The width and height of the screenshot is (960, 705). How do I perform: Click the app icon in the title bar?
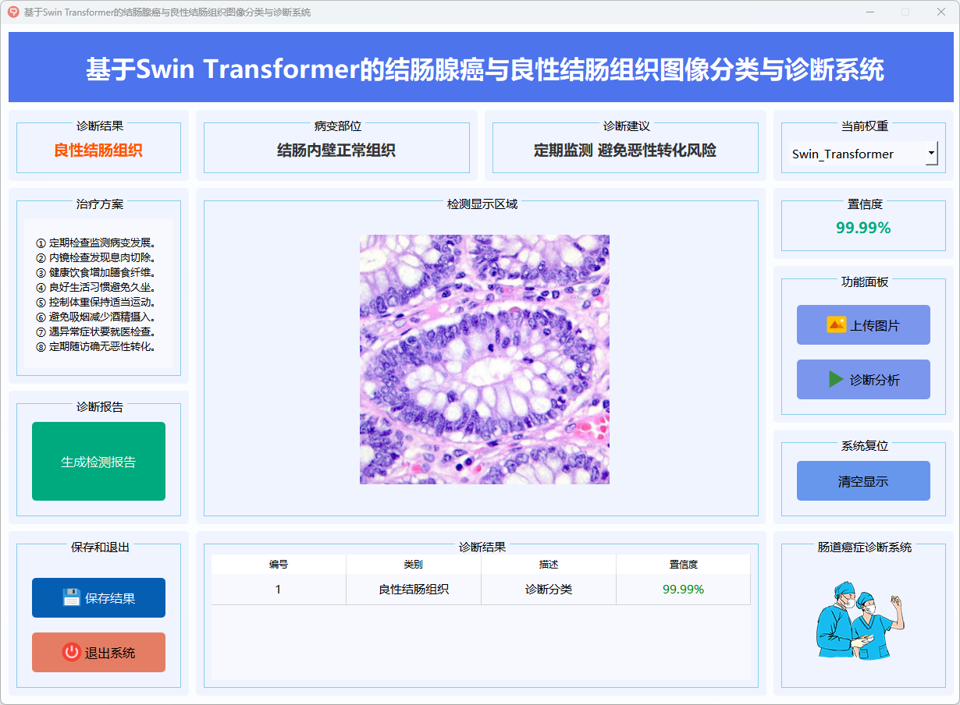tap(12, 12)
